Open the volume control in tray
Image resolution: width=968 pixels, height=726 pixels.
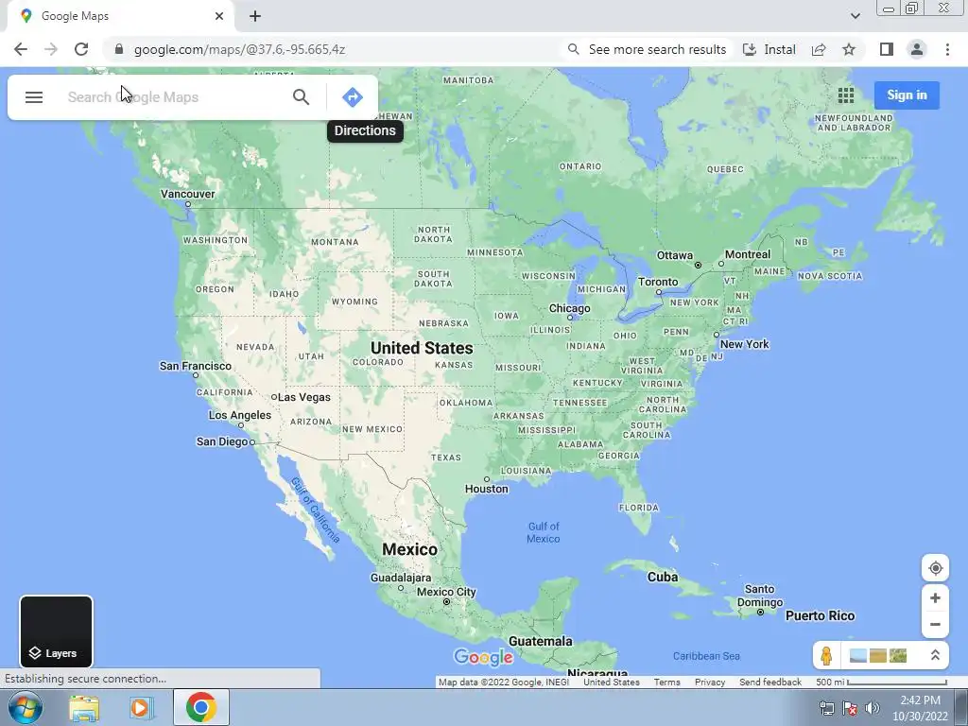[x=873, y=708]
